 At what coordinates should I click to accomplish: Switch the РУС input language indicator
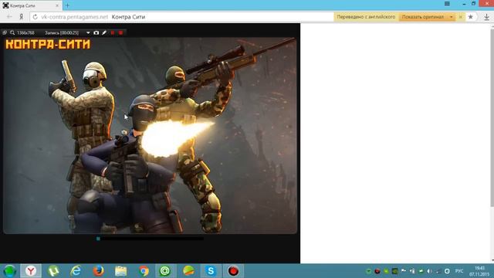pos(459,271)
